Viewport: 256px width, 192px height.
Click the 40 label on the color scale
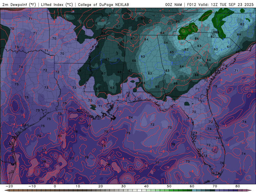pos(146,186)
